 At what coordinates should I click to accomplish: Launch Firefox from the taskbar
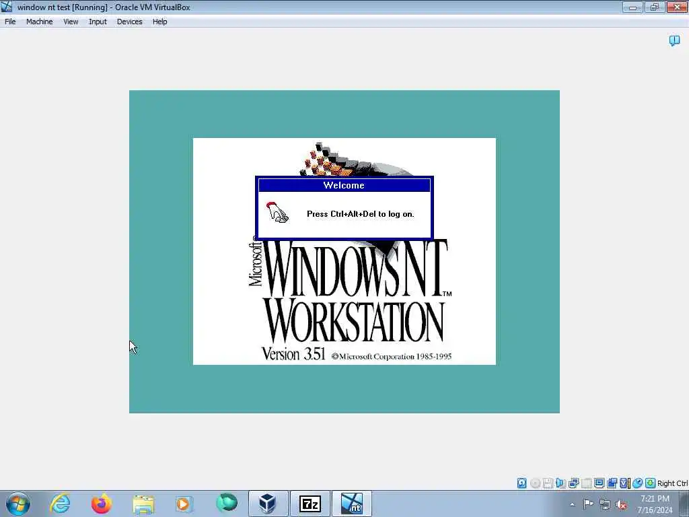click(x=102, y=504)
